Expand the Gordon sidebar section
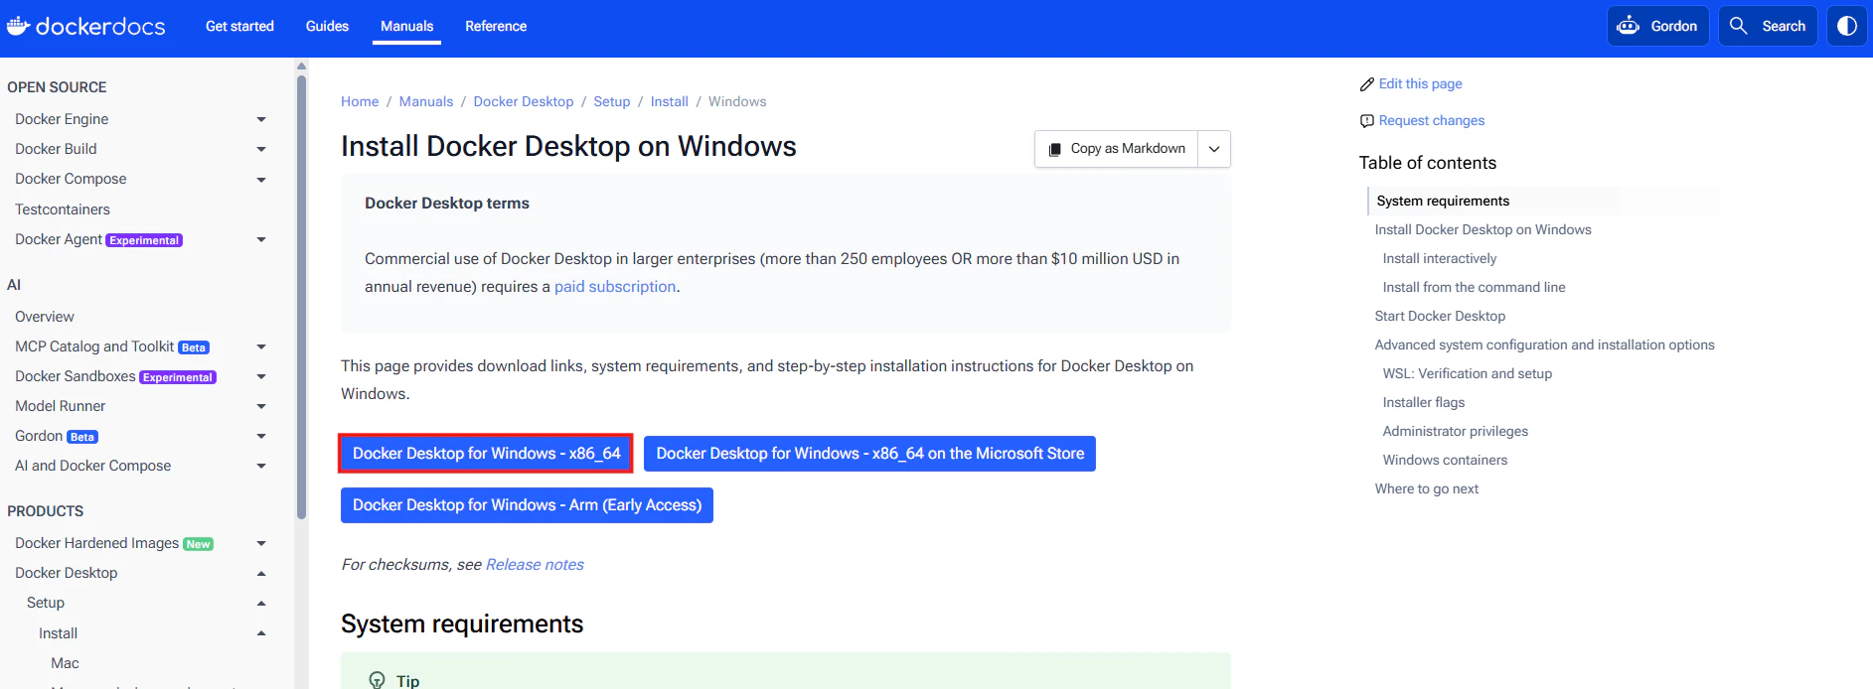The width and height of the screenshot is (1873, 689). point(261,436)
